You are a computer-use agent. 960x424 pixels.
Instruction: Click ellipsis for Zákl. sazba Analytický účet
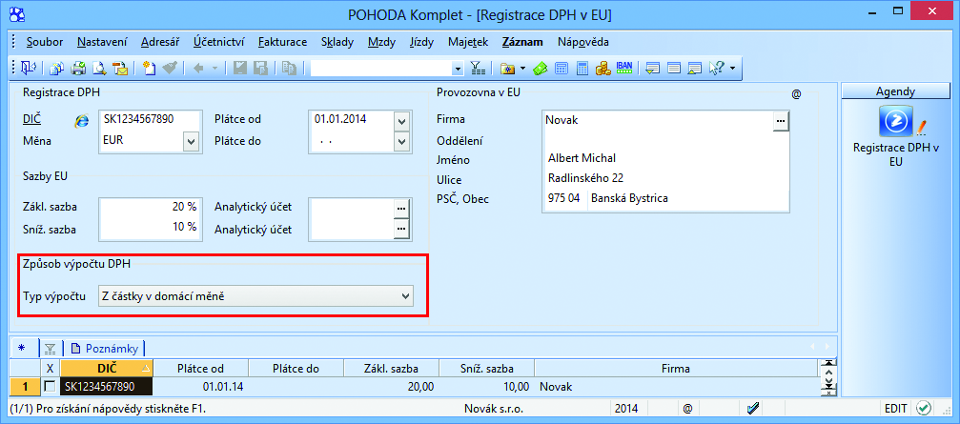pos(401,209)
